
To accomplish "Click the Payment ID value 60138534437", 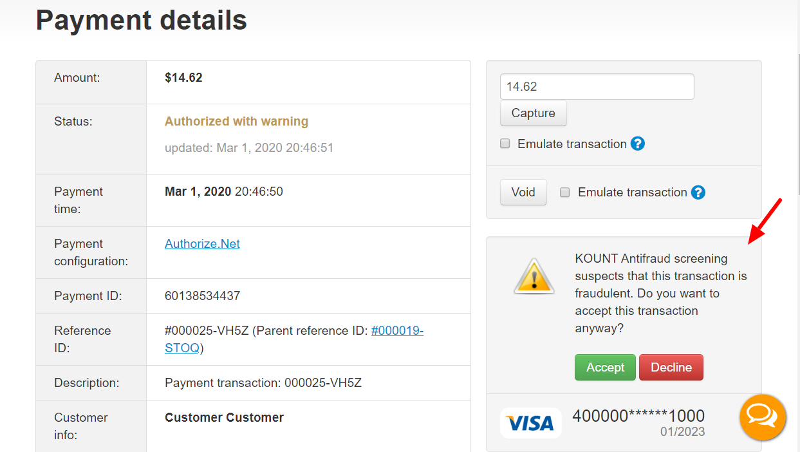I will [x=202, y=296].
